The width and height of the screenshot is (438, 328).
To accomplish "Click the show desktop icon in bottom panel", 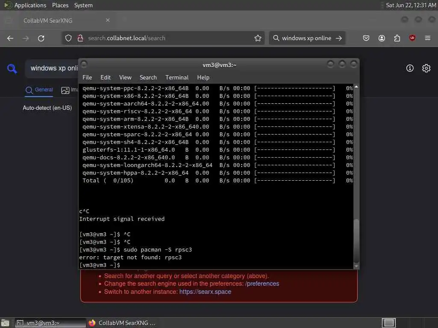I will (5, 323).
